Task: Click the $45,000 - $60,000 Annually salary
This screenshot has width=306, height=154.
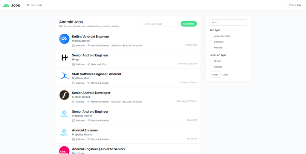Action: pos(127,102)
